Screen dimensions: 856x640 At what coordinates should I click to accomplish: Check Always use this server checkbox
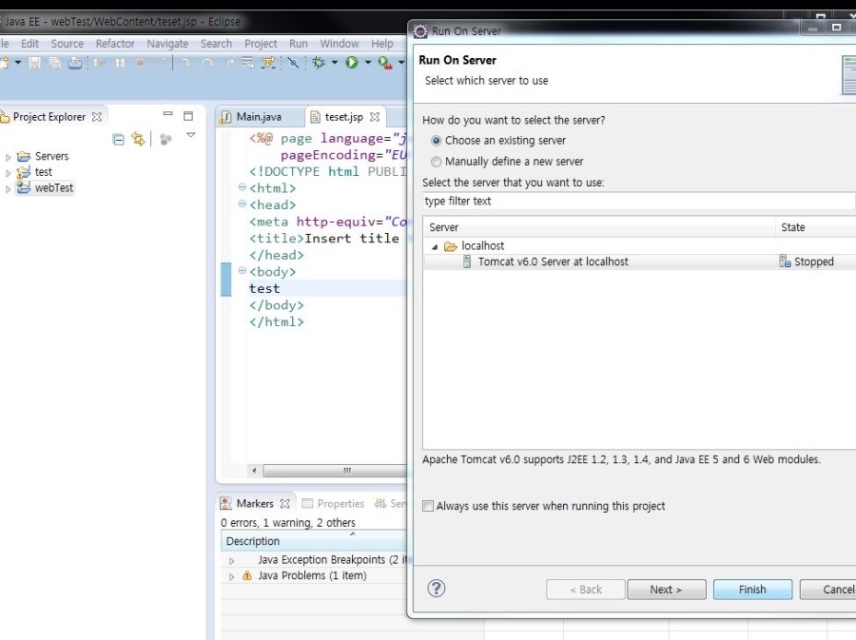(x=428, y=506)
